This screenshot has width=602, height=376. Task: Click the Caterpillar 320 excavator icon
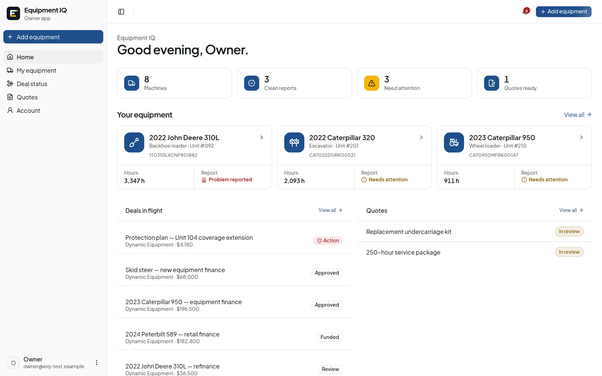click(x=294, y=142)
